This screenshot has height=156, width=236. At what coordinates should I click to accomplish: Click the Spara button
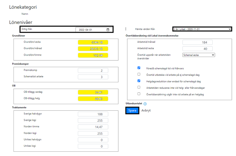click(x=132, y=110)
